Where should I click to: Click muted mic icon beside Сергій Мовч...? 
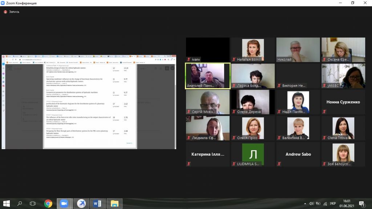pos(189,112)
